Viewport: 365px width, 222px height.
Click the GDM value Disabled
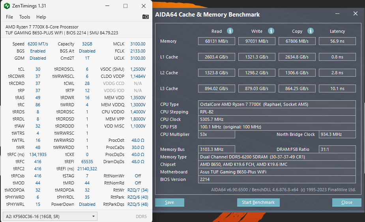(38, 58)
